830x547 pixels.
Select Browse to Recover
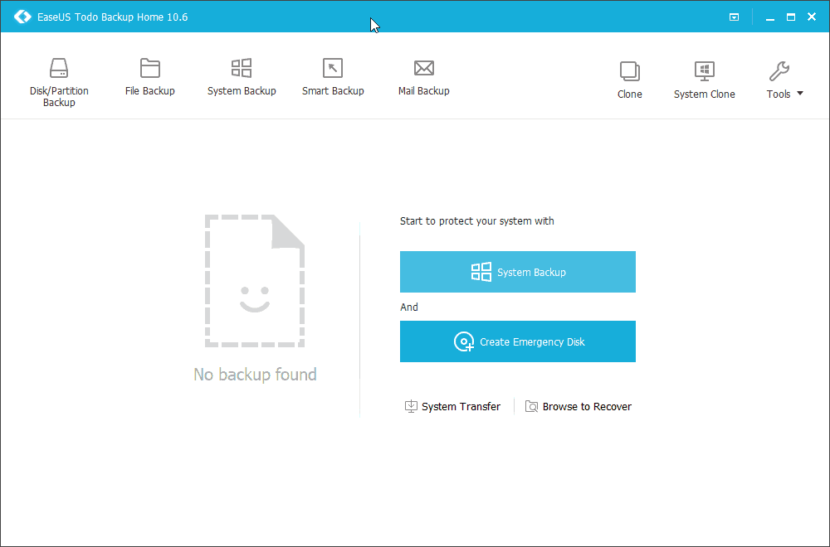coord(586,406)
